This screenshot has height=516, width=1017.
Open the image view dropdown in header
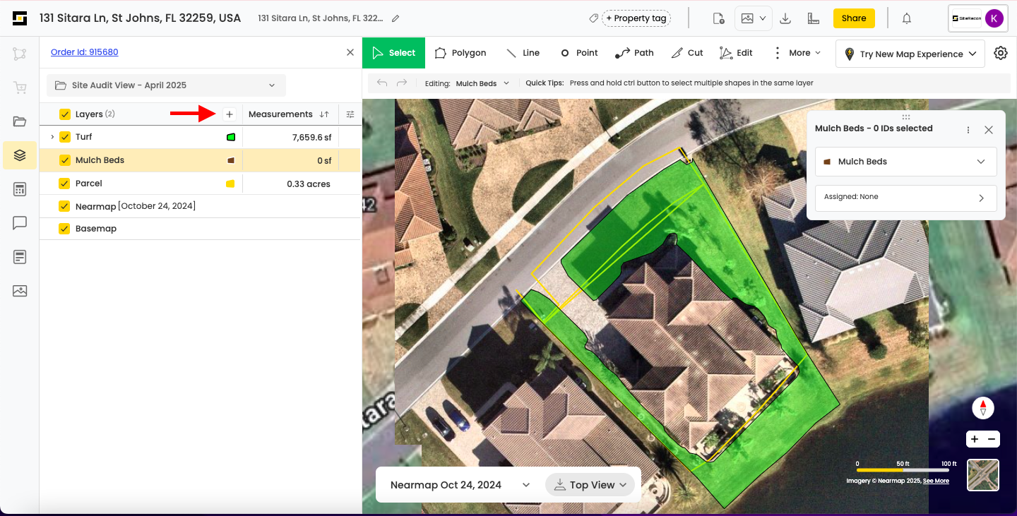coord(754,18)
